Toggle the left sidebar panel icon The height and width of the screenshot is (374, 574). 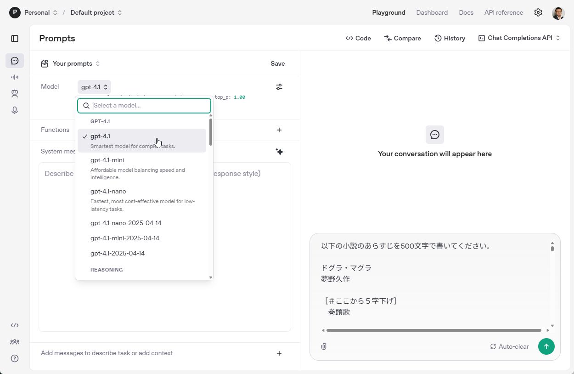tap(15, 39)
